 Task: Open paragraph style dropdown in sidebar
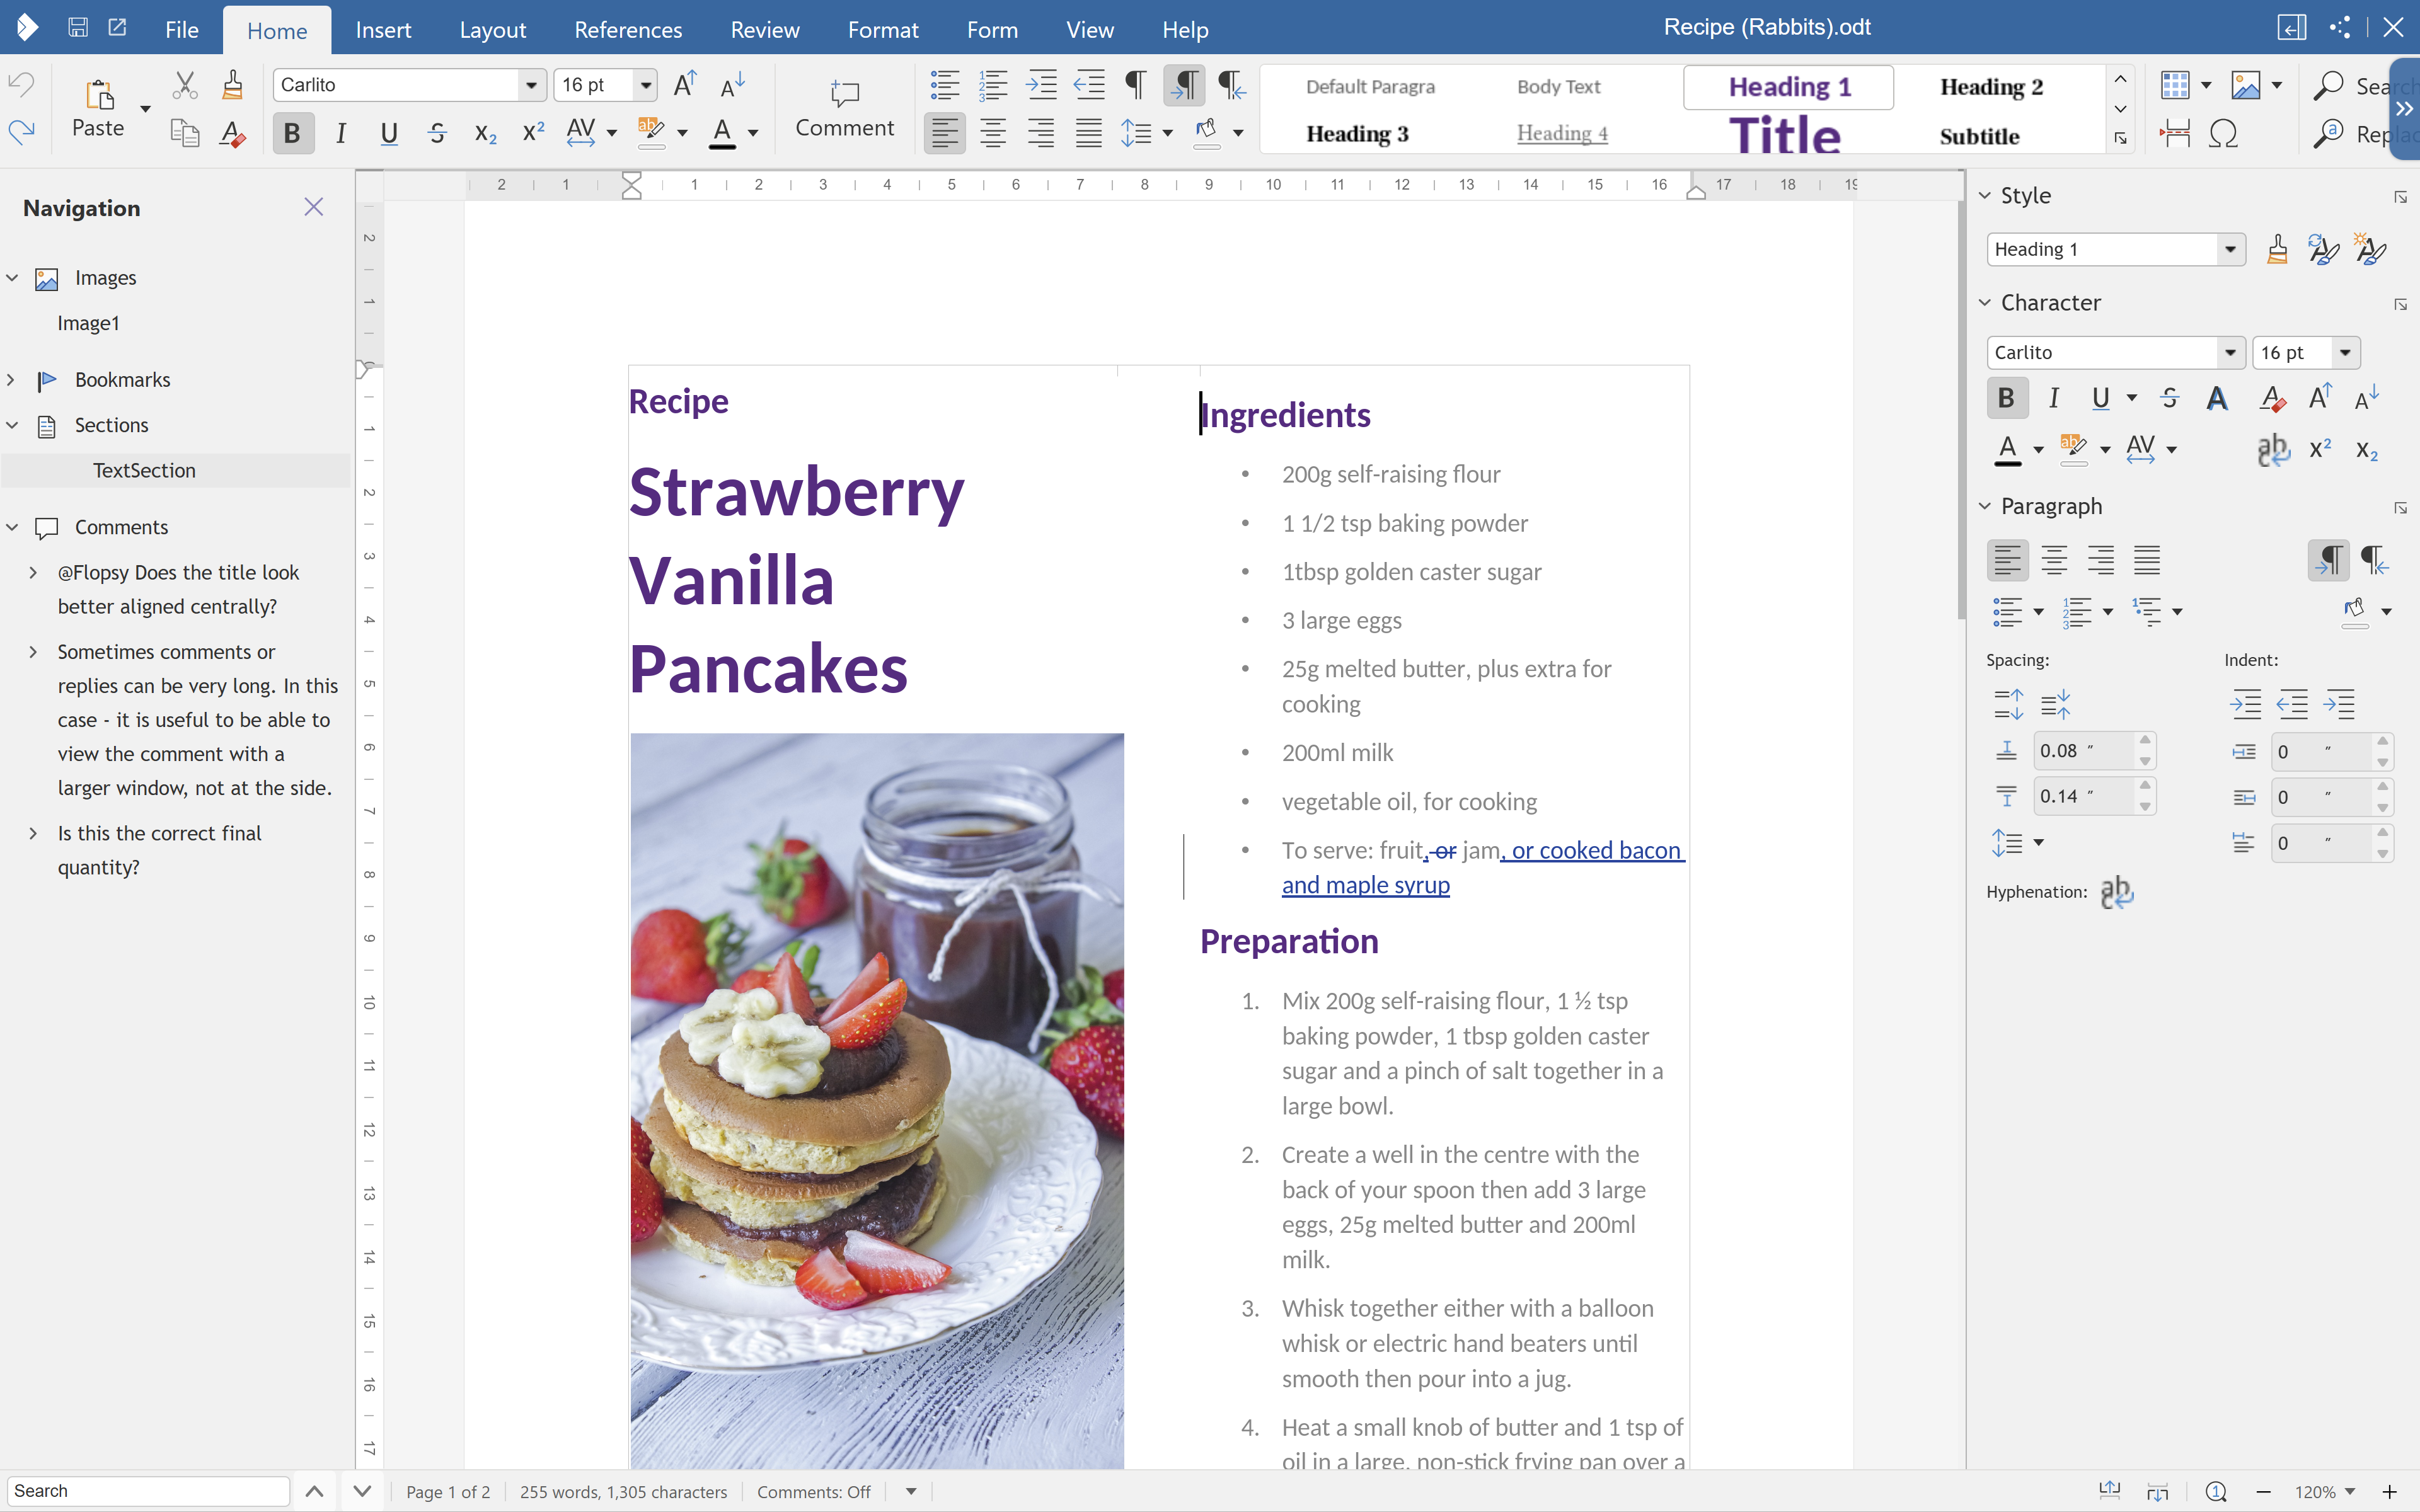point(2230,249)
